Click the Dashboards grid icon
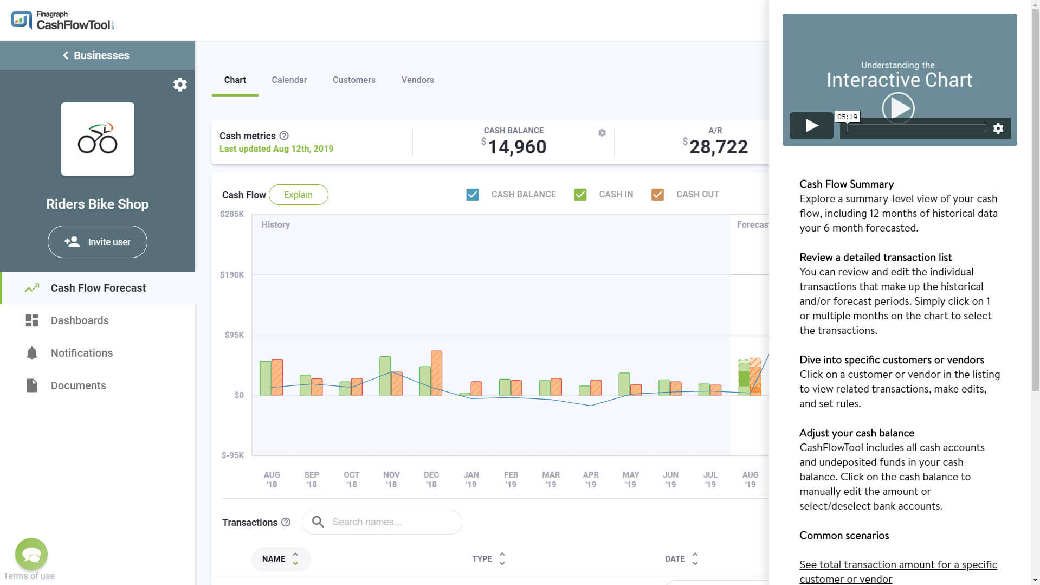This screenshot has height=585, width=1040. 32,320
